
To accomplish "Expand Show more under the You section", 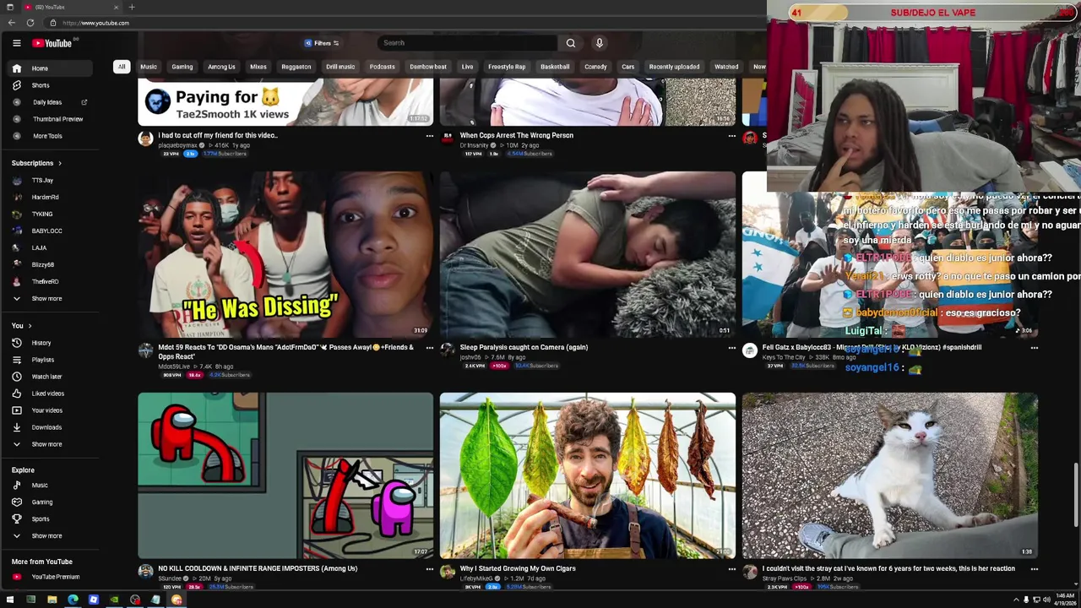I will pyautogui.click(x=51, y=444).
